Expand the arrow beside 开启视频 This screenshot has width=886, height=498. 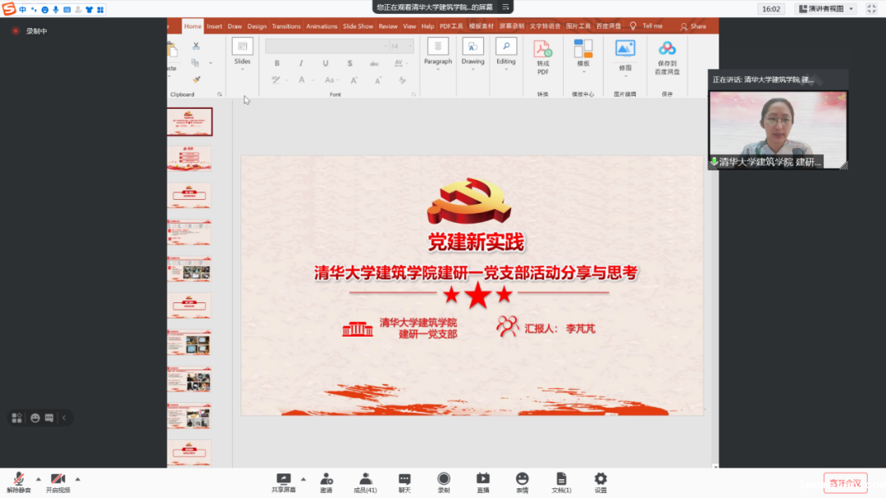tap(78, 479)
